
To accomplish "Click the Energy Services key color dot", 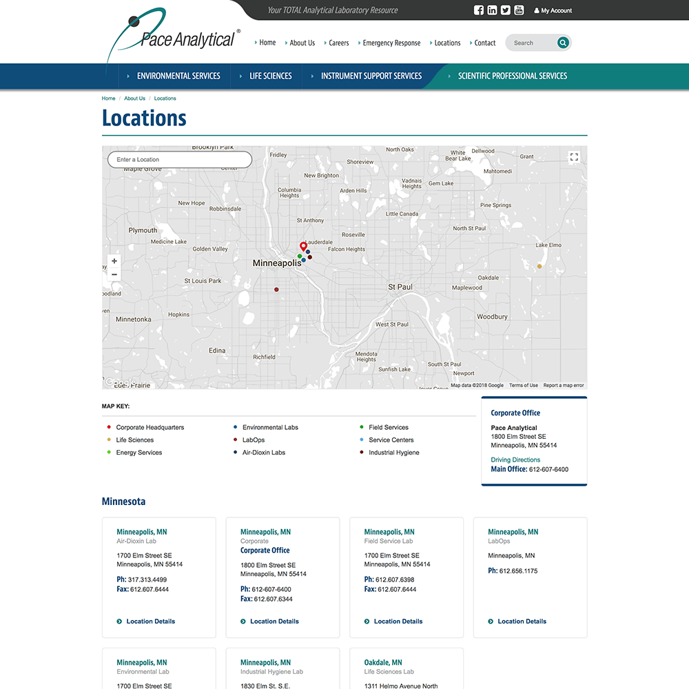I will [x=109, y=452].
